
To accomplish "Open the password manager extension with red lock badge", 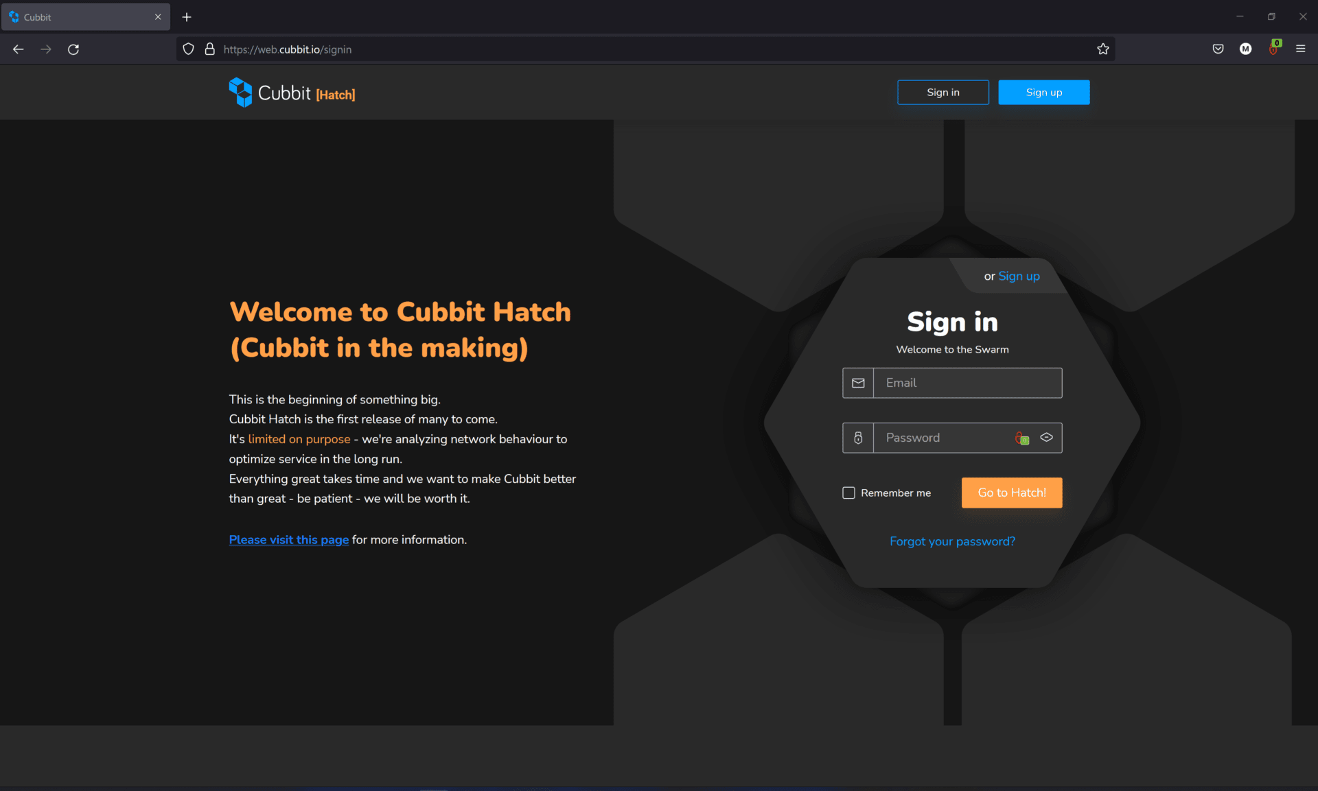I will point(1274,49).
